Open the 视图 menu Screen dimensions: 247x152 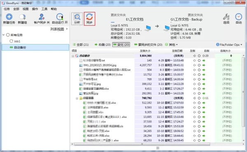point(26,9)
